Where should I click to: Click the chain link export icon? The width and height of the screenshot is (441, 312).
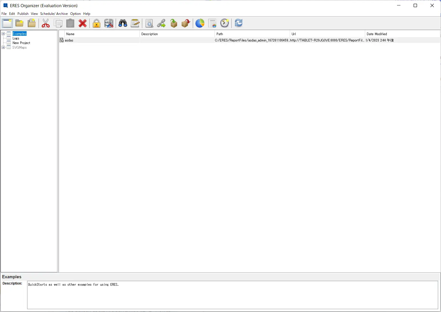pos(161,23)
